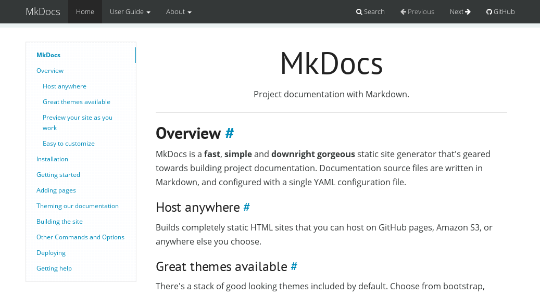Click the Next right arrow icon
The width and height of the screenshot is (540, 295).
[468, 11]
